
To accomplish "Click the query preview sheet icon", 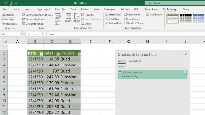I will click(185, 73).
